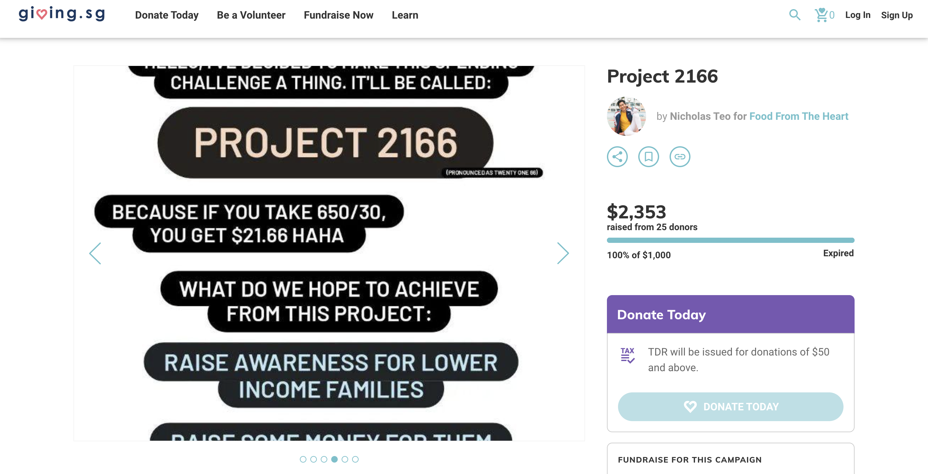
Task: Click the fundraising progress bar
Action: [730, 240]
